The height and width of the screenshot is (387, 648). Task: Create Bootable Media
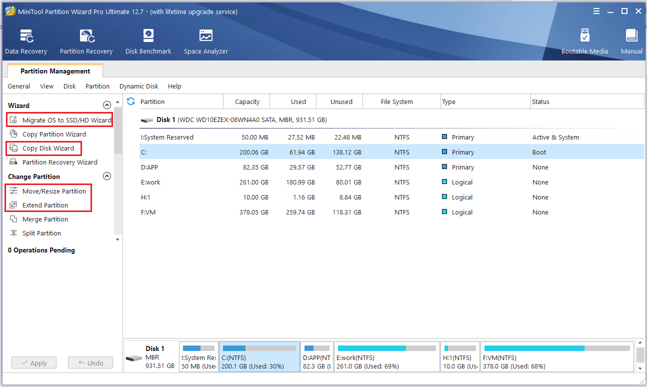click(584, 42)
